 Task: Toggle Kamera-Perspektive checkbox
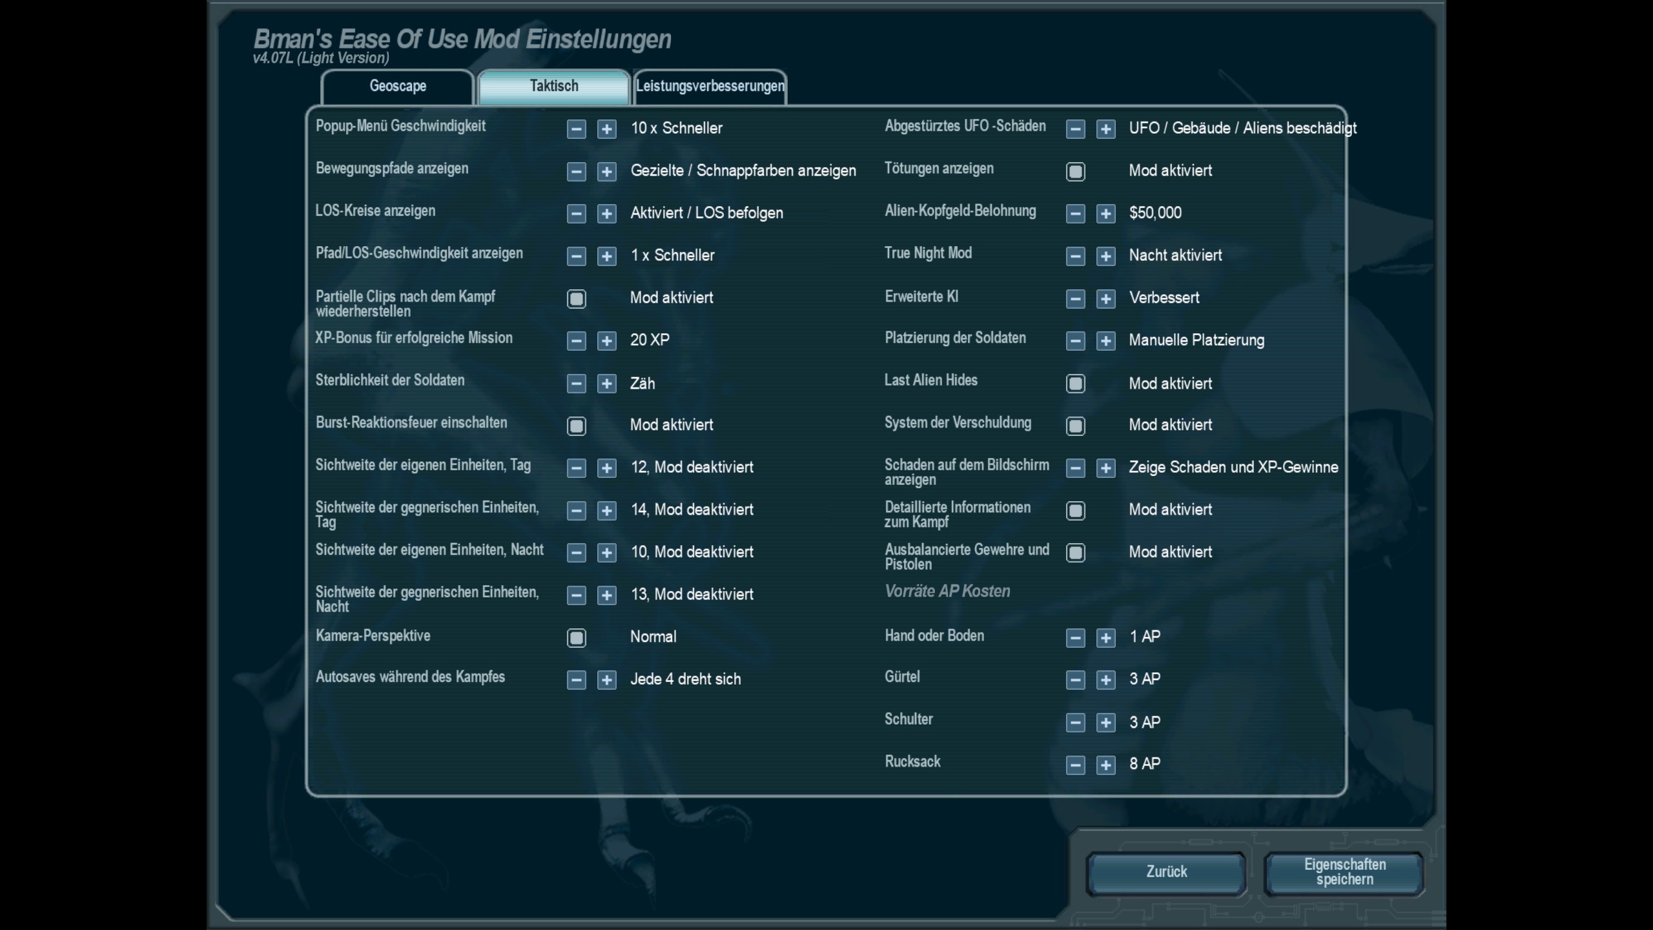(x=576, y=638)
